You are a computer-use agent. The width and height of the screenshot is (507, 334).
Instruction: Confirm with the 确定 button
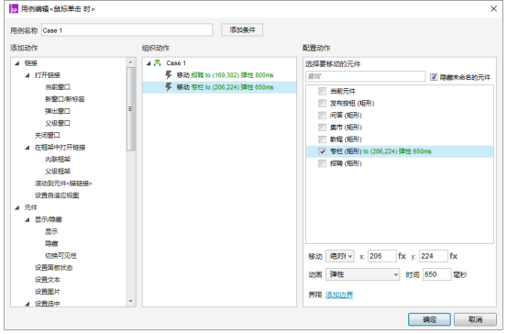[429, 319]
